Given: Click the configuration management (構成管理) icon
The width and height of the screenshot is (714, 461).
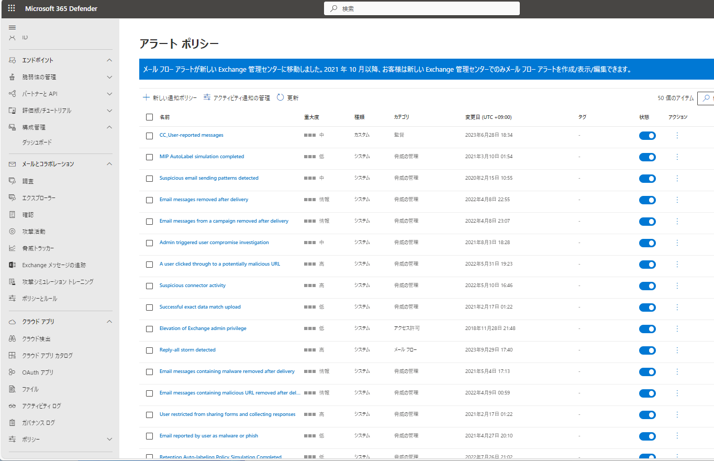Looking at the screenshot, I should [x=12, y=127].
